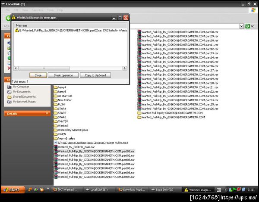The image size is (259, 202).
Task: Open My Computer link
Action: [21, 87]
